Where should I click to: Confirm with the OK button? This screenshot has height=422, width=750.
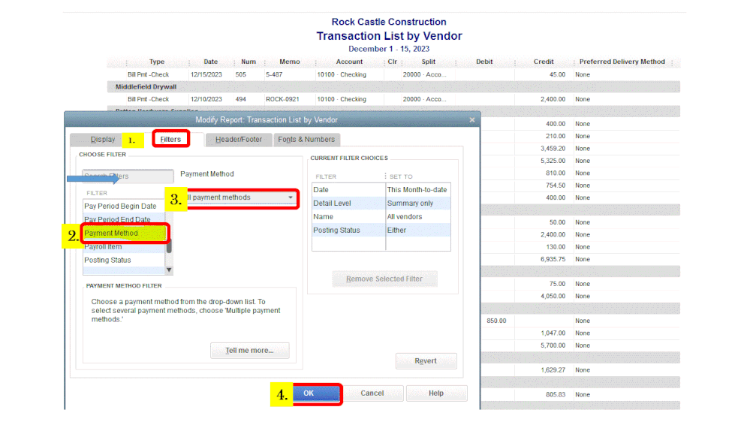click(315, 393)
